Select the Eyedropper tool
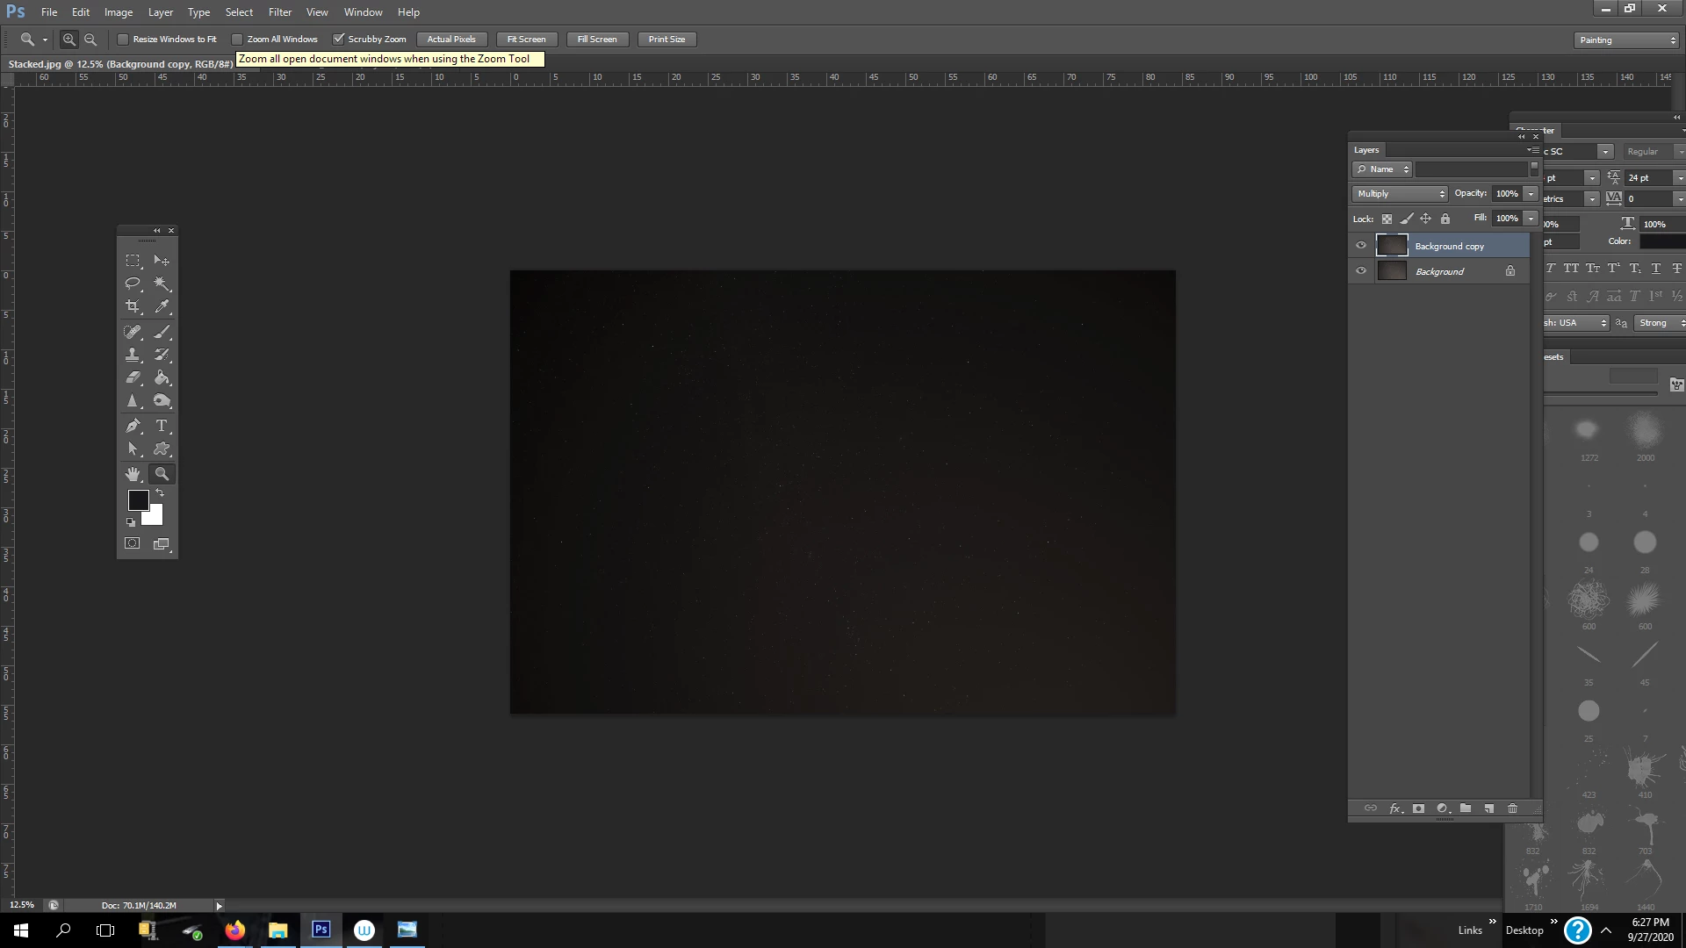This screenshot has height=948, width=1686. 162,306
